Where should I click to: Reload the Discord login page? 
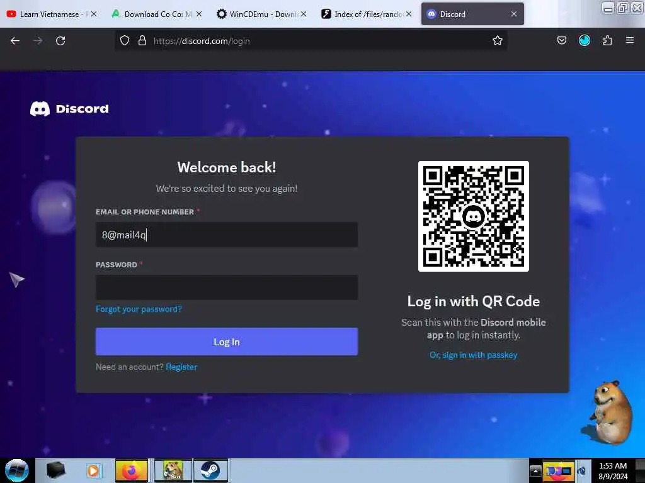pos(60,41)
